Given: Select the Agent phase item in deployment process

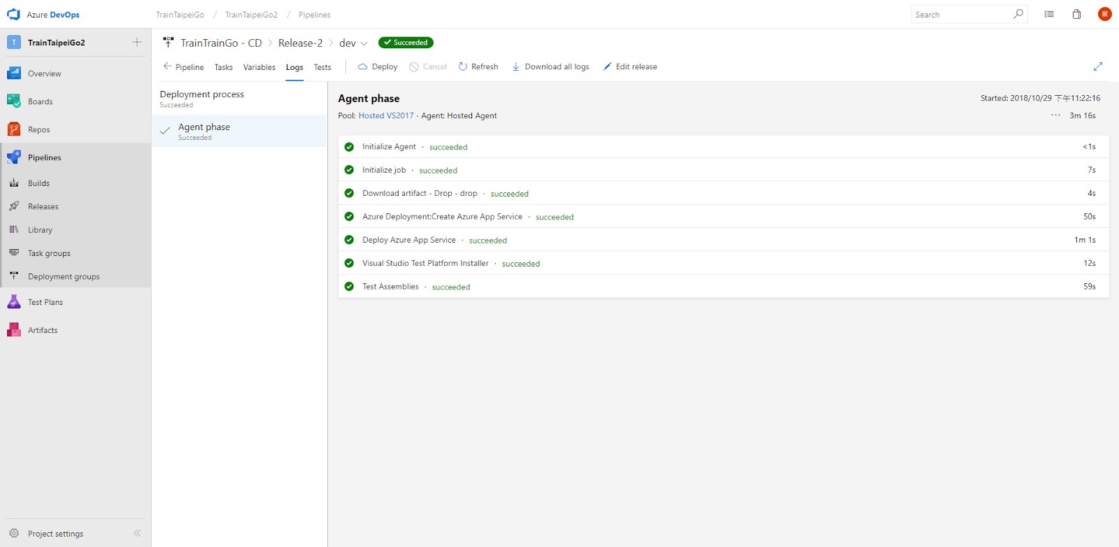Looking at the screenshot, I should (239, 131).
